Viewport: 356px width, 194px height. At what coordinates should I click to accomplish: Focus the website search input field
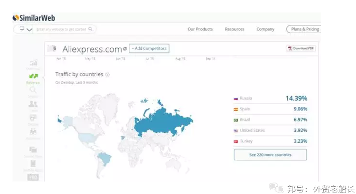(x=61, y=29)
